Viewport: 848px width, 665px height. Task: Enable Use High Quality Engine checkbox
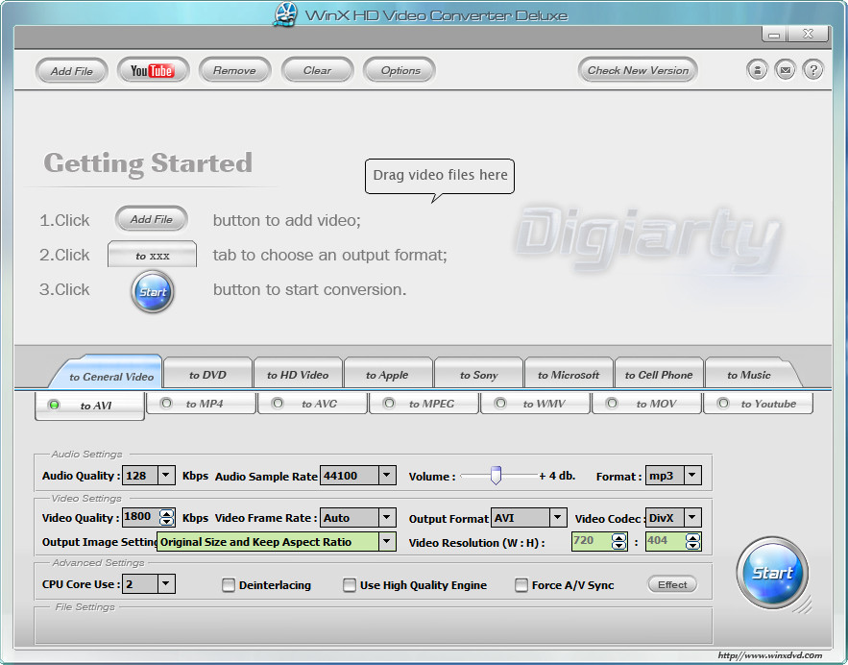[350, 585]
